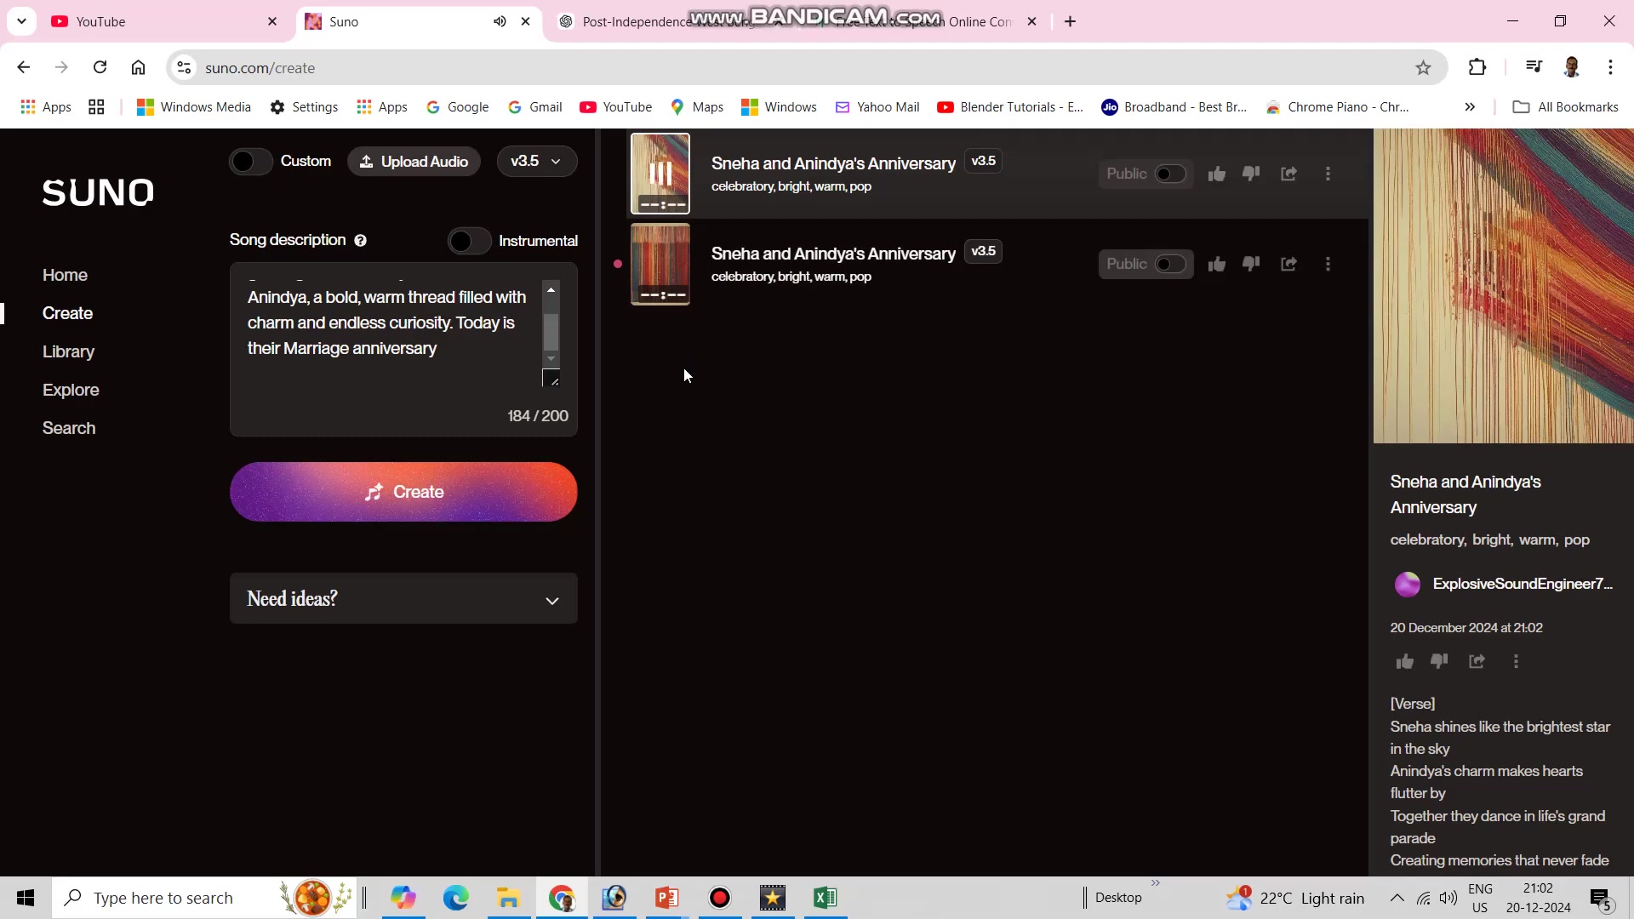
Task: Dislike the second song in the list
Action: coord(1251,264)
